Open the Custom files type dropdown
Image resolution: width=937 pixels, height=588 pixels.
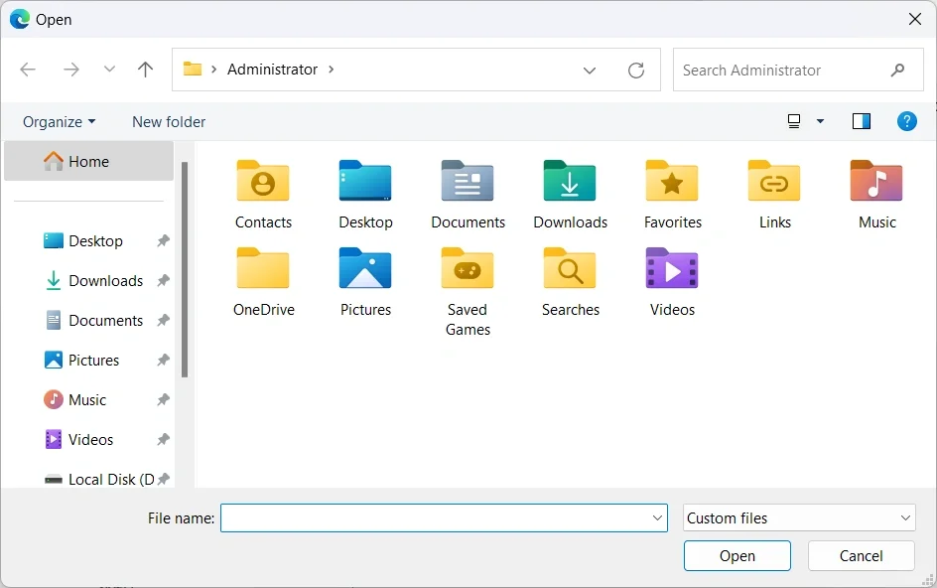pyautogui.click(x=799, y=518)
